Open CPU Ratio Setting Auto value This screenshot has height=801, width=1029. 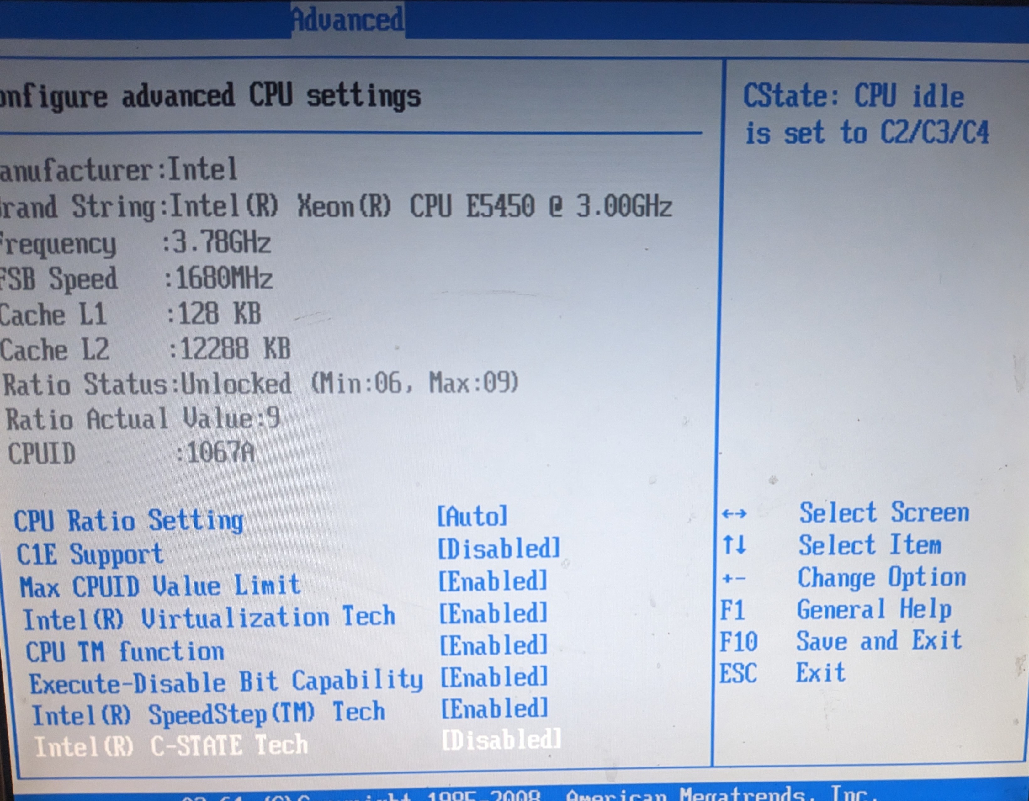point(472,516)
